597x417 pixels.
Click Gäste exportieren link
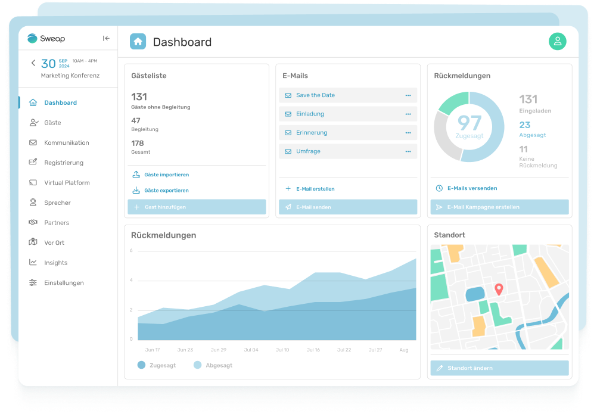point(166,191)
